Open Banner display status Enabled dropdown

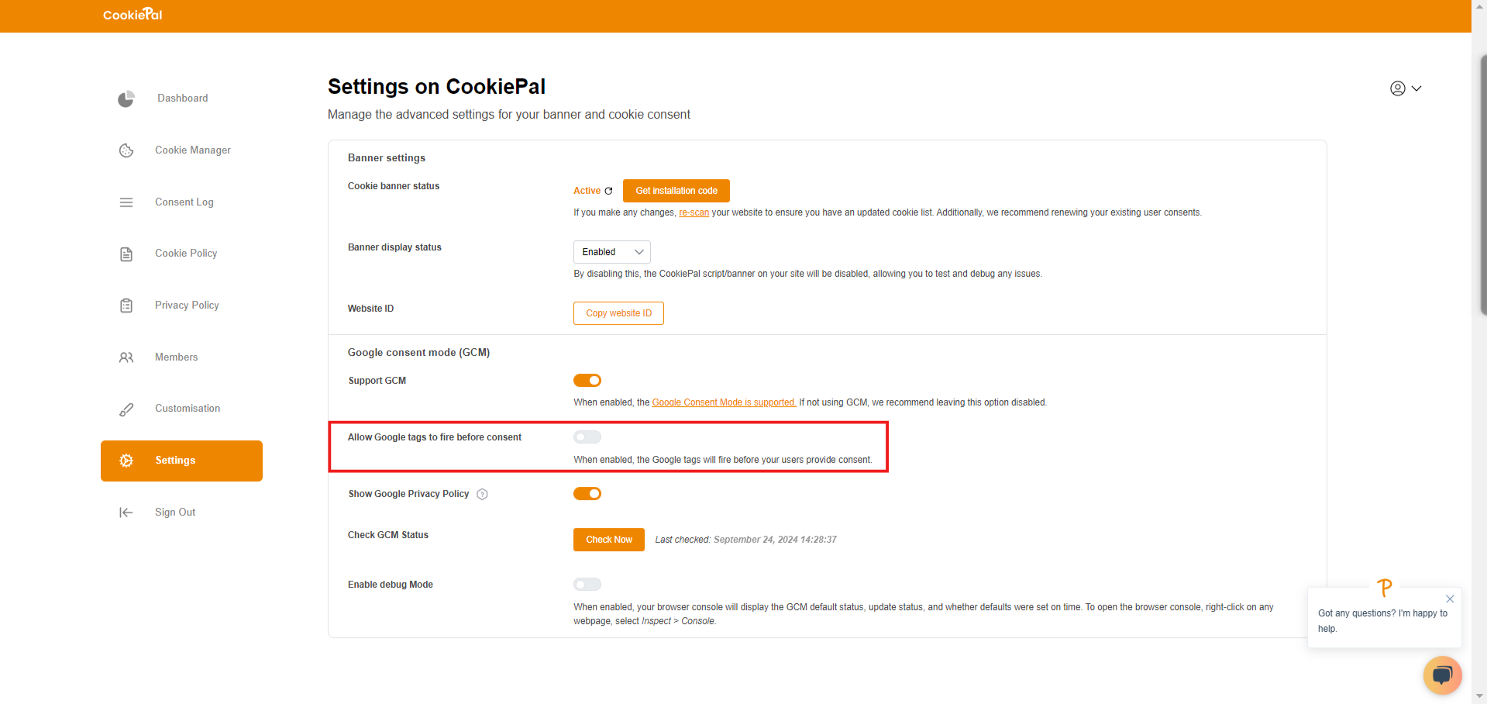click(612, 252)
